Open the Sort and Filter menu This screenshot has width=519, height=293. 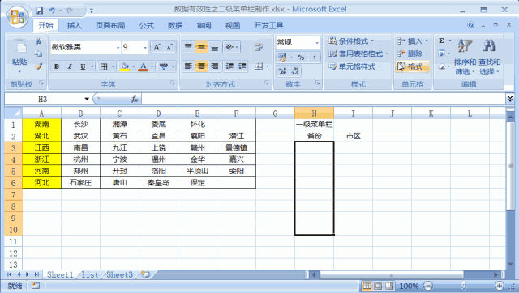465,57
